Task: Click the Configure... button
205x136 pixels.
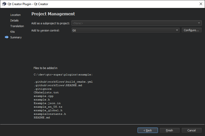Action: point(191,30)
